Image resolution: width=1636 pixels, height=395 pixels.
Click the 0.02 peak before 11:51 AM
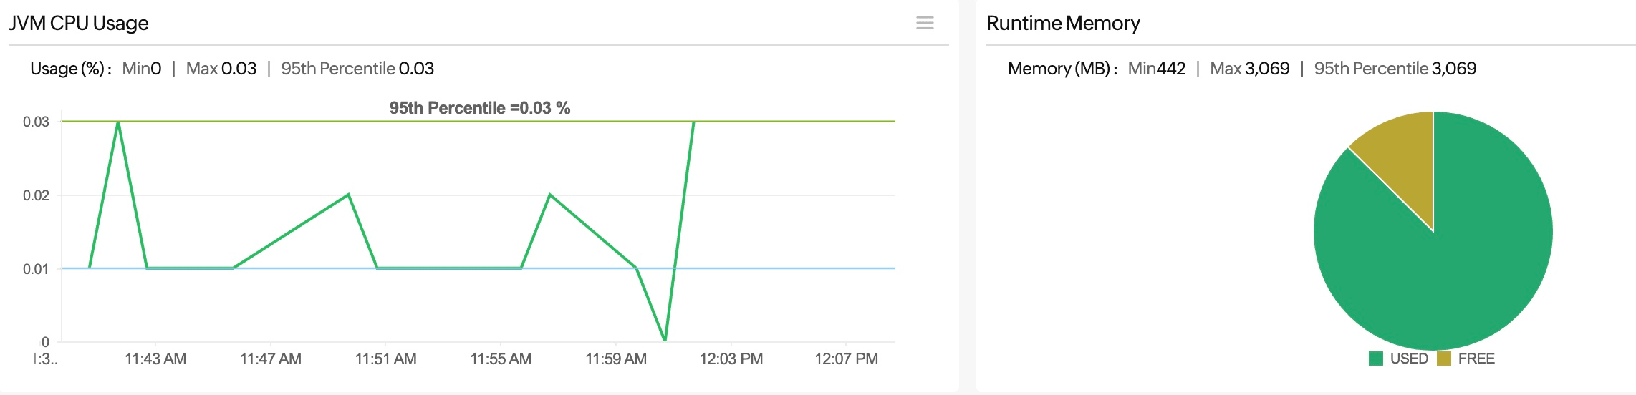pyautogui.click(x=348, y=195)
